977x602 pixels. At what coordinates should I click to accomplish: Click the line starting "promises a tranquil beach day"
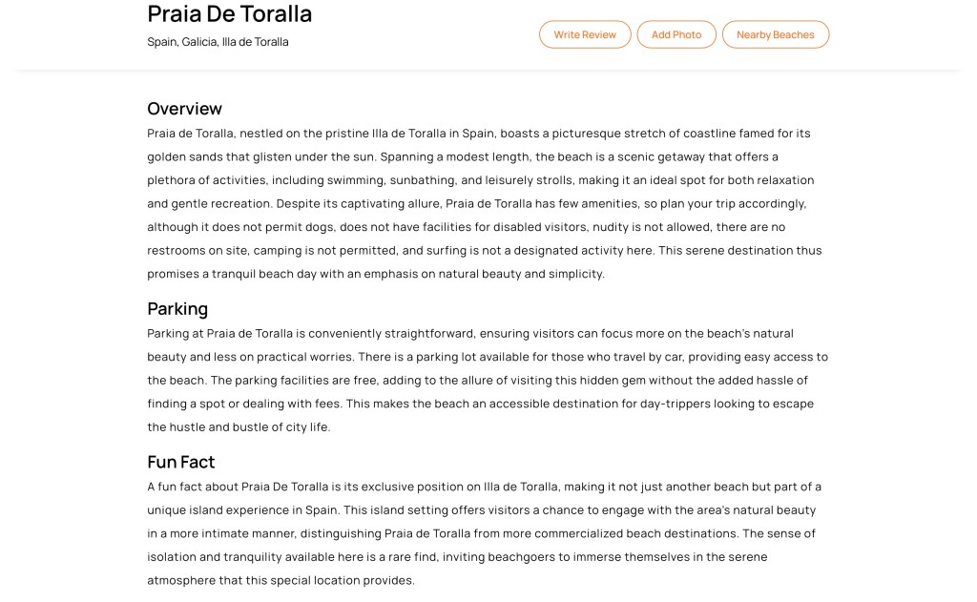point(376,274)
